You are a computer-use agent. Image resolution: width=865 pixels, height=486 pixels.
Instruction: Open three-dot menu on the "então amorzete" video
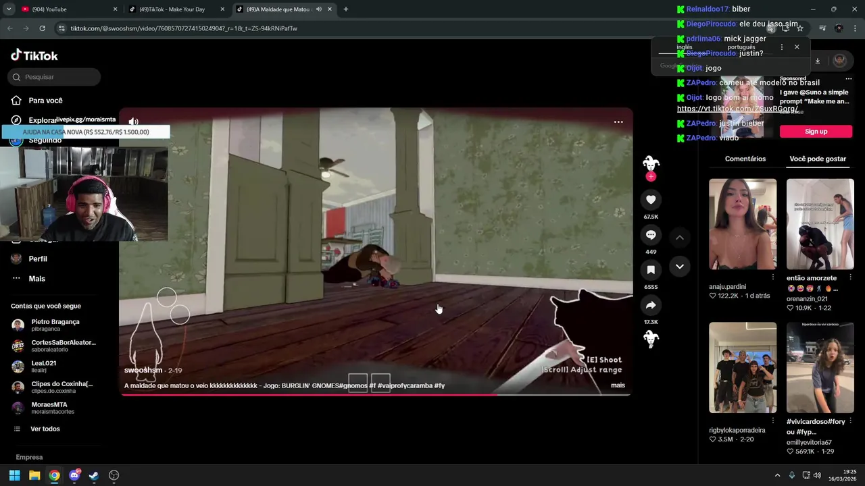tap(850, 277)
